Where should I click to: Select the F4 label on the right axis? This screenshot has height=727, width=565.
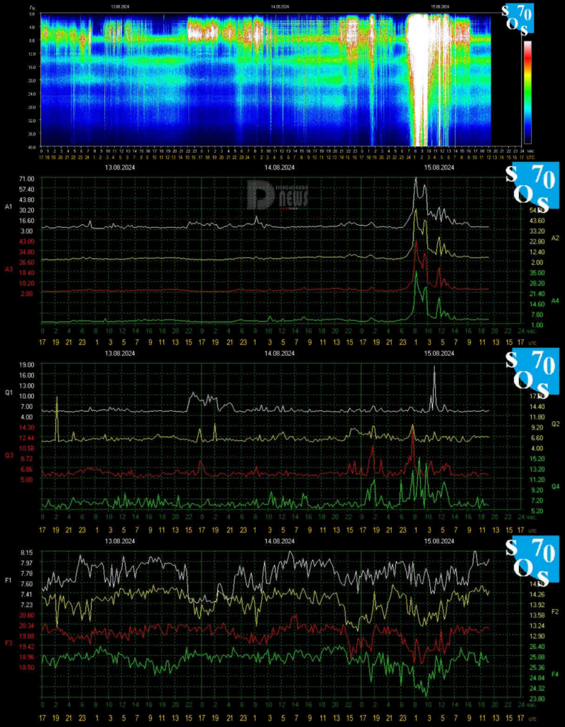[x=555, y=672]
